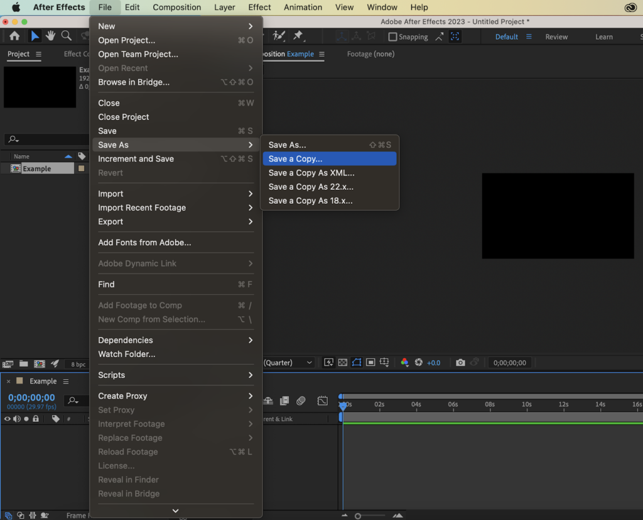The height and width of the screenshot is (520, 643).
Task: Select the Selection arrow tool
Action: pos(35,36)
